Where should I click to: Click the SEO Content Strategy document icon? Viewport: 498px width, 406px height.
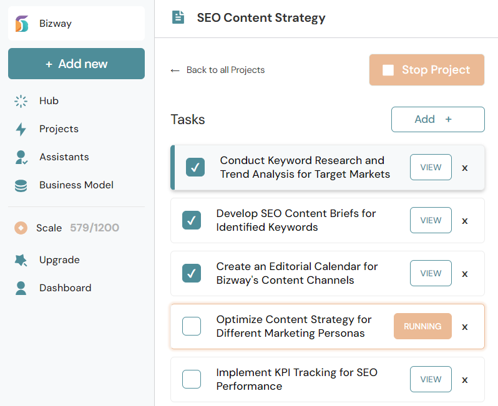179,17
